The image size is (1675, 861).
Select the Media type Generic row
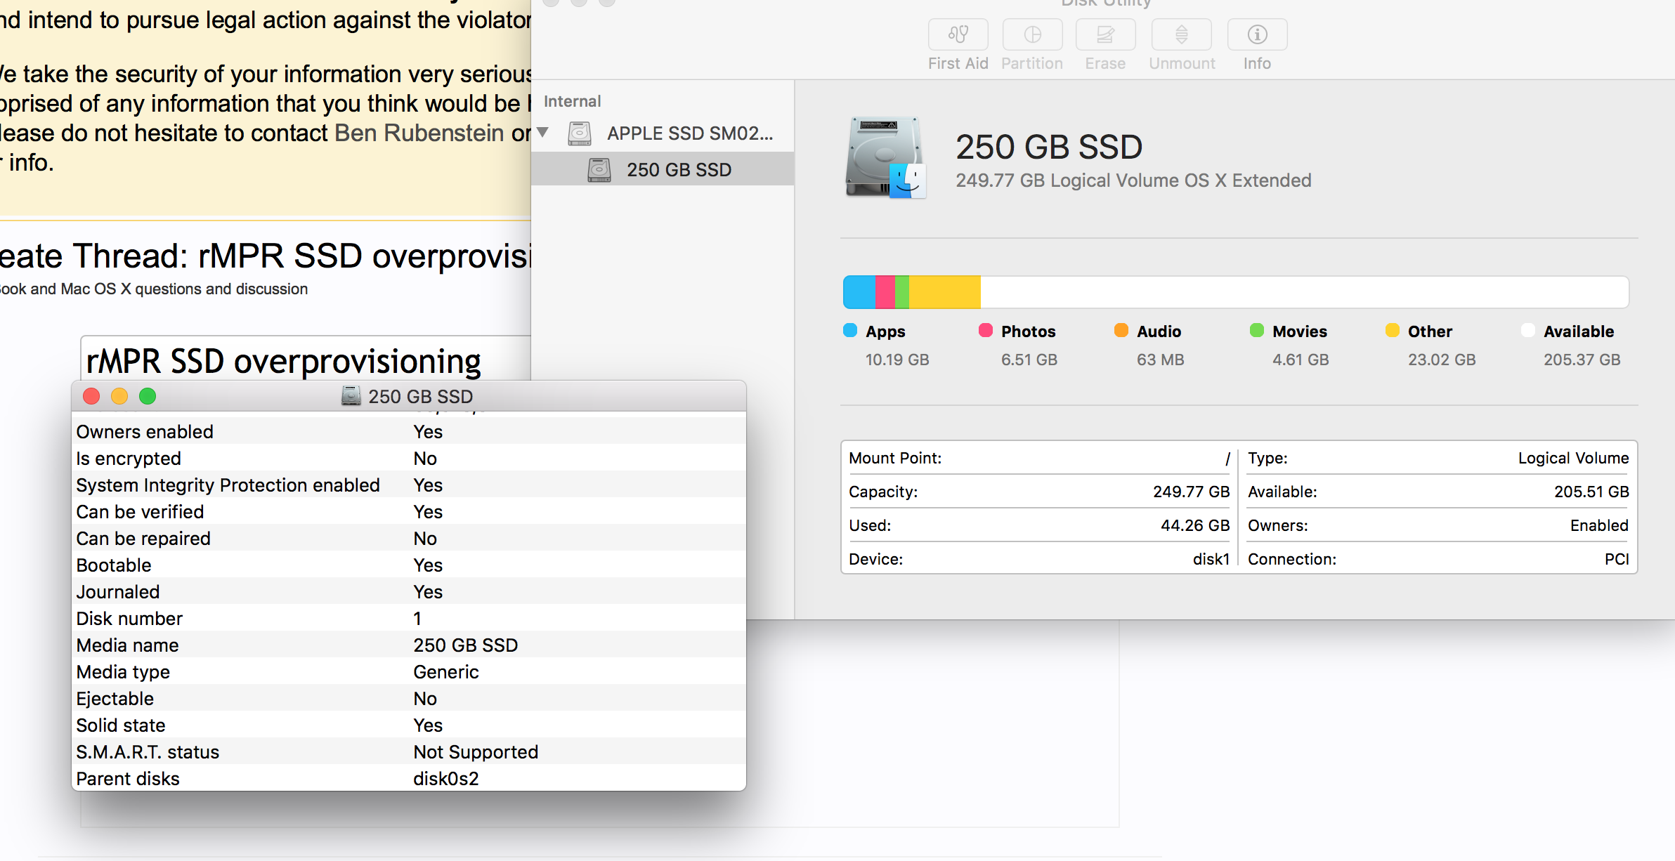(409, 671)
